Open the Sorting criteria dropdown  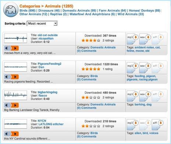pos(42,24)
